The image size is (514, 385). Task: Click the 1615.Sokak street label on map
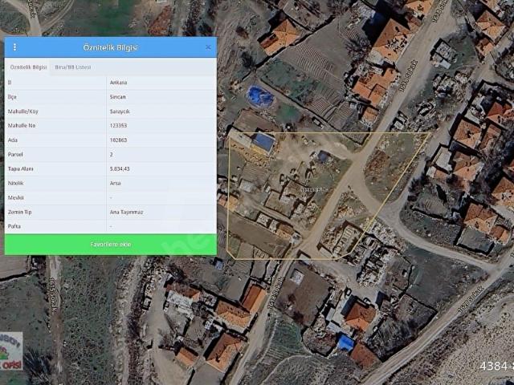[54, 296]
